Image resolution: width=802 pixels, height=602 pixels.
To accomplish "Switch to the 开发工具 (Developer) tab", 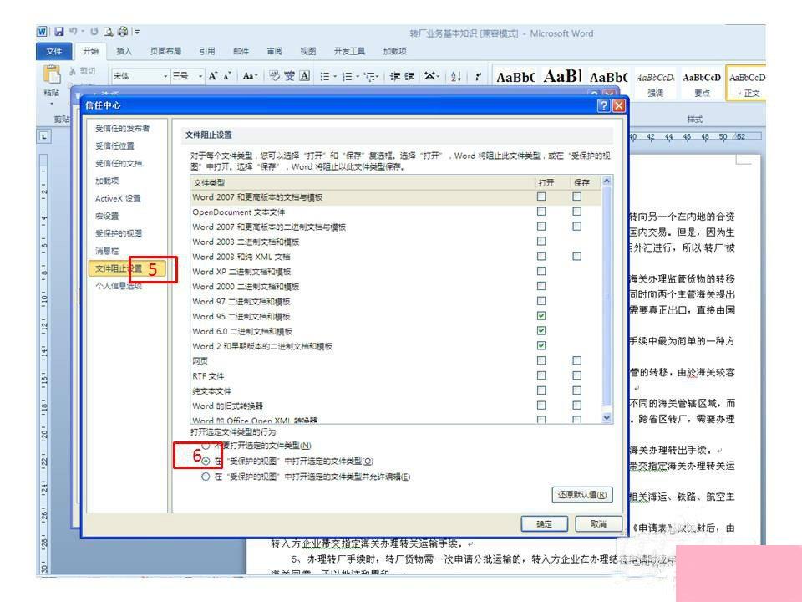I will click(349, 51).
